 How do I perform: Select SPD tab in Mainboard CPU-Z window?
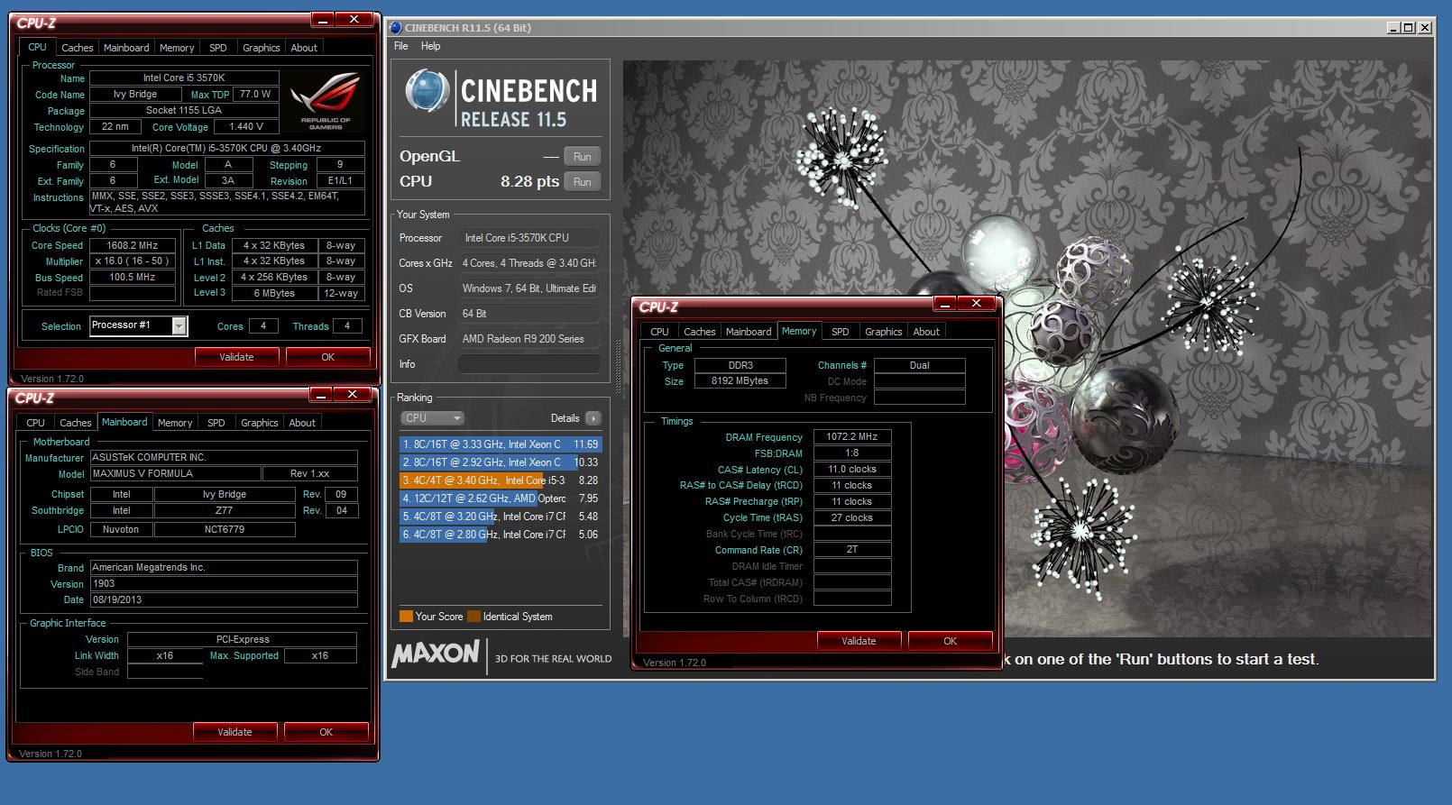pyautogui.click(x=216, y=423)
